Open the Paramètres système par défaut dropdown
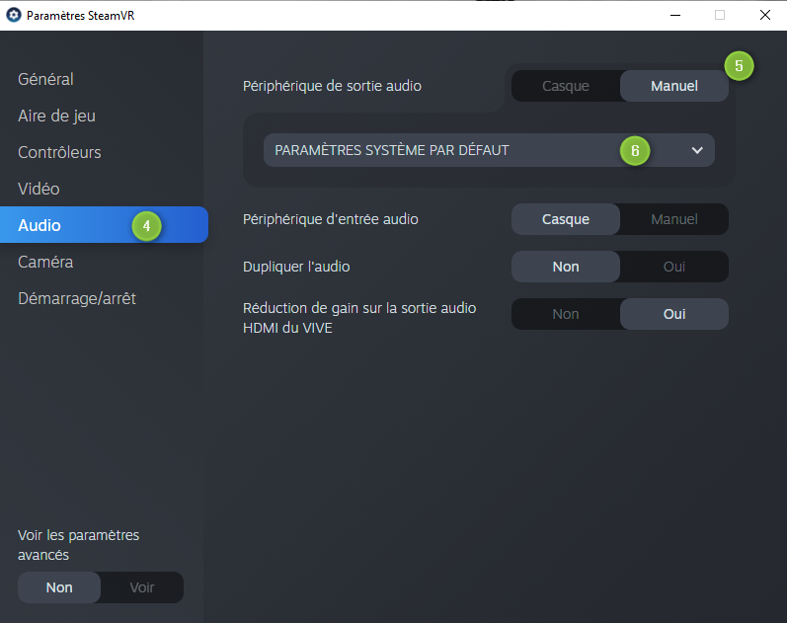 (x=489, y=150)
